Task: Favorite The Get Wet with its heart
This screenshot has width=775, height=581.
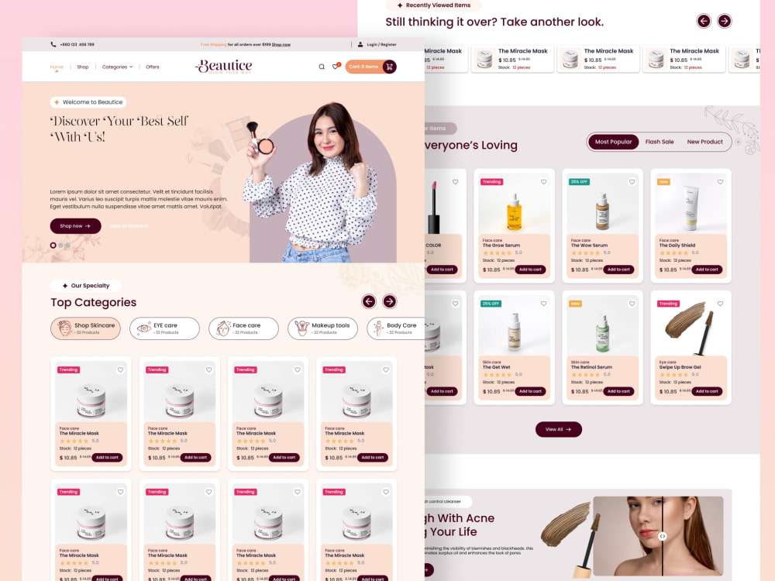Action: [x=544, y=304]
